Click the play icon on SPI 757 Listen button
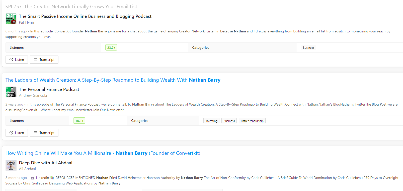This screenshot has width=403, height=191. point(11,60)
